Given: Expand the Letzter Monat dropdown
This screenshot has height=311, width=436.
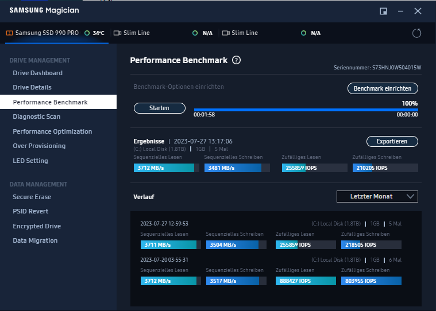Looking at the screenshot, I should pos(377,197).
